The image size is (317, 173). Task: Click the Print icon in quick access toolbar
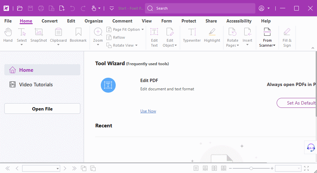tap(41, 8)
